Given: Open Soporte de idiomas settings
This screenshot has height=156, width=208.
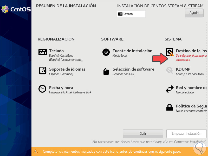Looking at the screenshot, I should point(67,69).
